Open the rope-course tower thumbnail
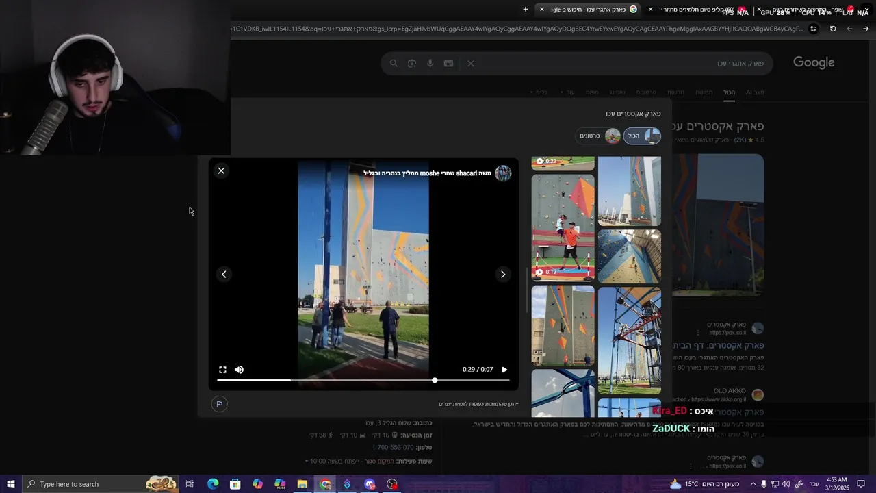876x493 pixels. [629, 340]
